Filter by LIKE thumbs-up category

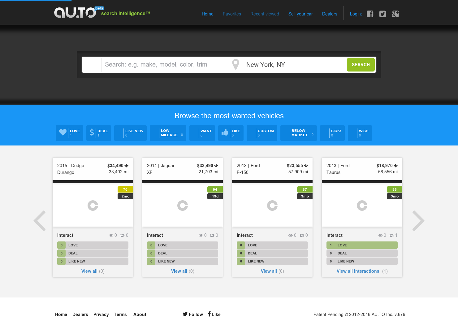click(x=231, y=133)
